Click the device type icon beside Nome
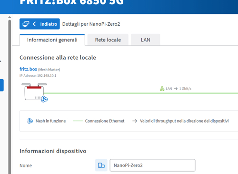238x174 pixels. 101,165
